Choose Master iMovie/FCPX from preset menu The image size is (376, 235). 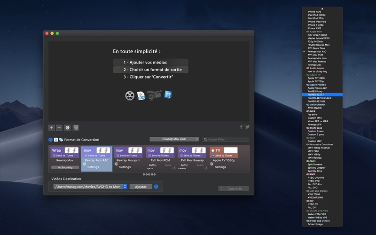pos(322,38)
